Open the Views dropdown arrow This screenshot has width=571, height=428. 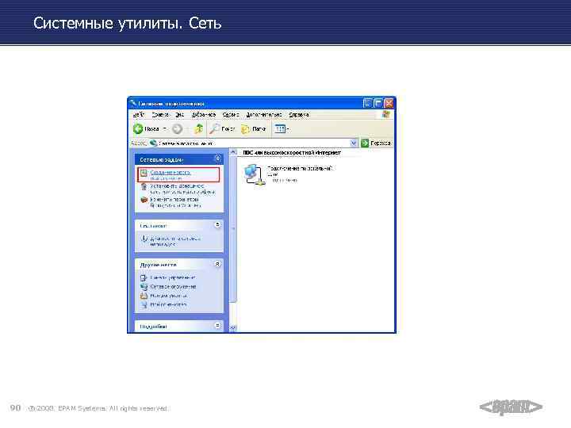click(x=288, y=129)
